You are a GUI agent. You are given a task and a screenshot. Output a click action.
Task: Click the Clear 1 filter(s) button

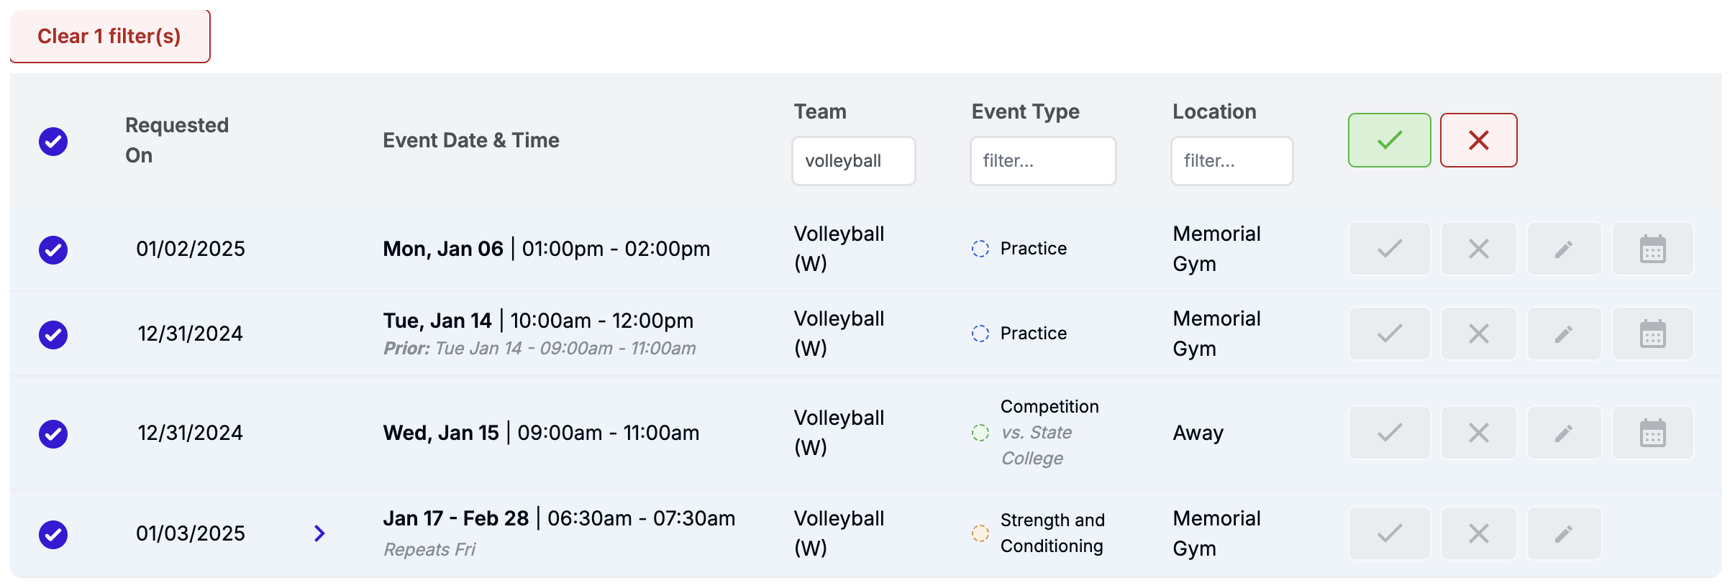click(109, 36)
